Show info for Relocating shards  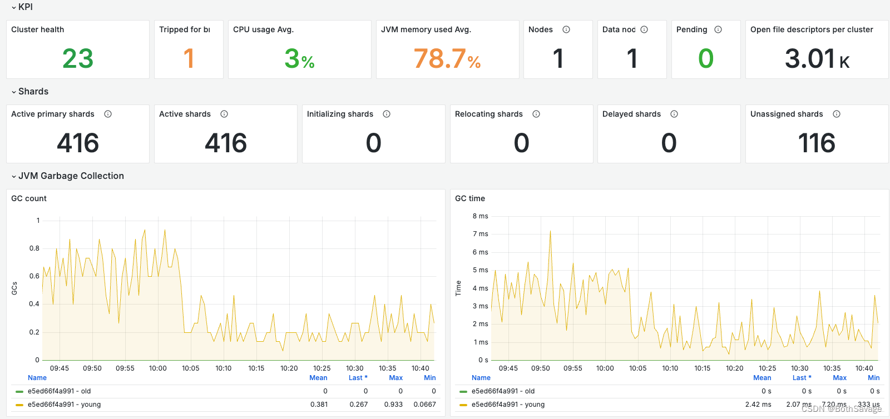(536, 114)
